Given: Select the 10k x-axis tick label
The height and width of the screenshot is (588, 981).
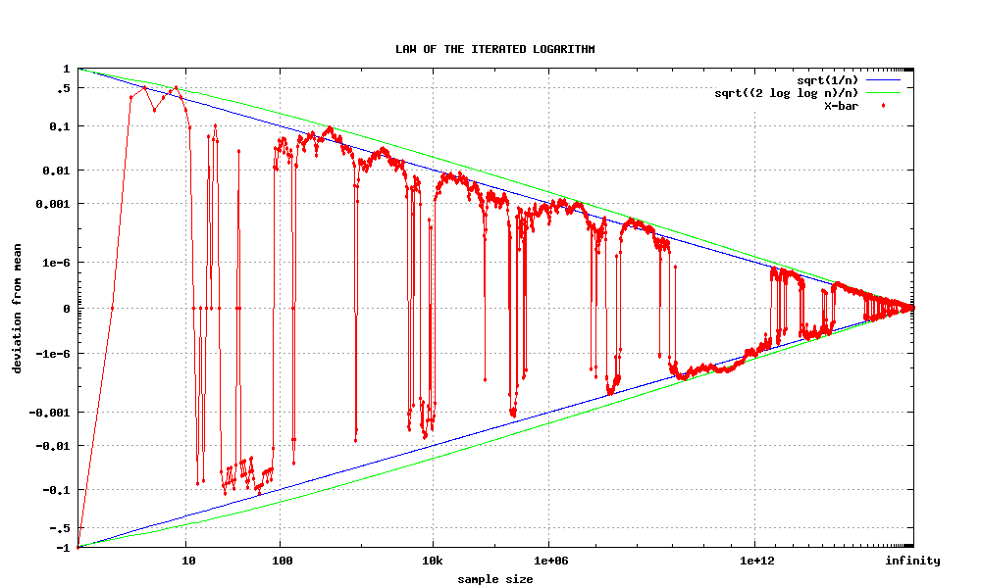Looking at the screenshot, I should (x=433, y=562).
